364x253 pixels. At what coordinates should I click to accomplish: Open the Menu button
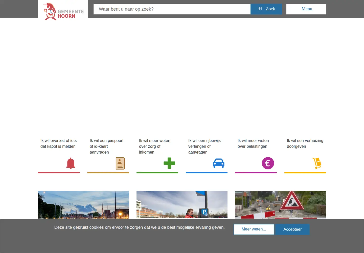click(306, 9)
